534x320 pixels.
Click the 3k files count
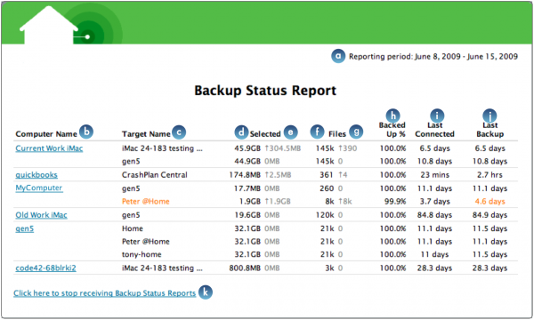(329, 268)
